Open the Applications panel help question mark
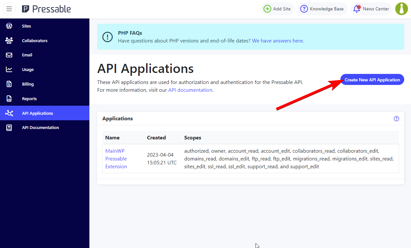The height and width of the screenshot is (248, 411). 396,119
